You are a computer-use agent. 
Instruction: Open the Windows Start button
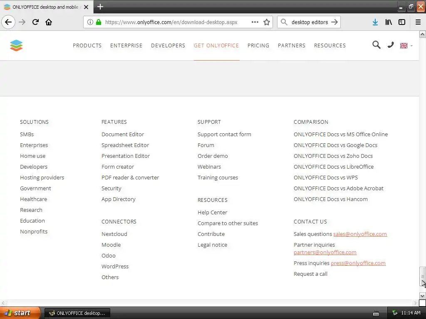click(20, 313)
